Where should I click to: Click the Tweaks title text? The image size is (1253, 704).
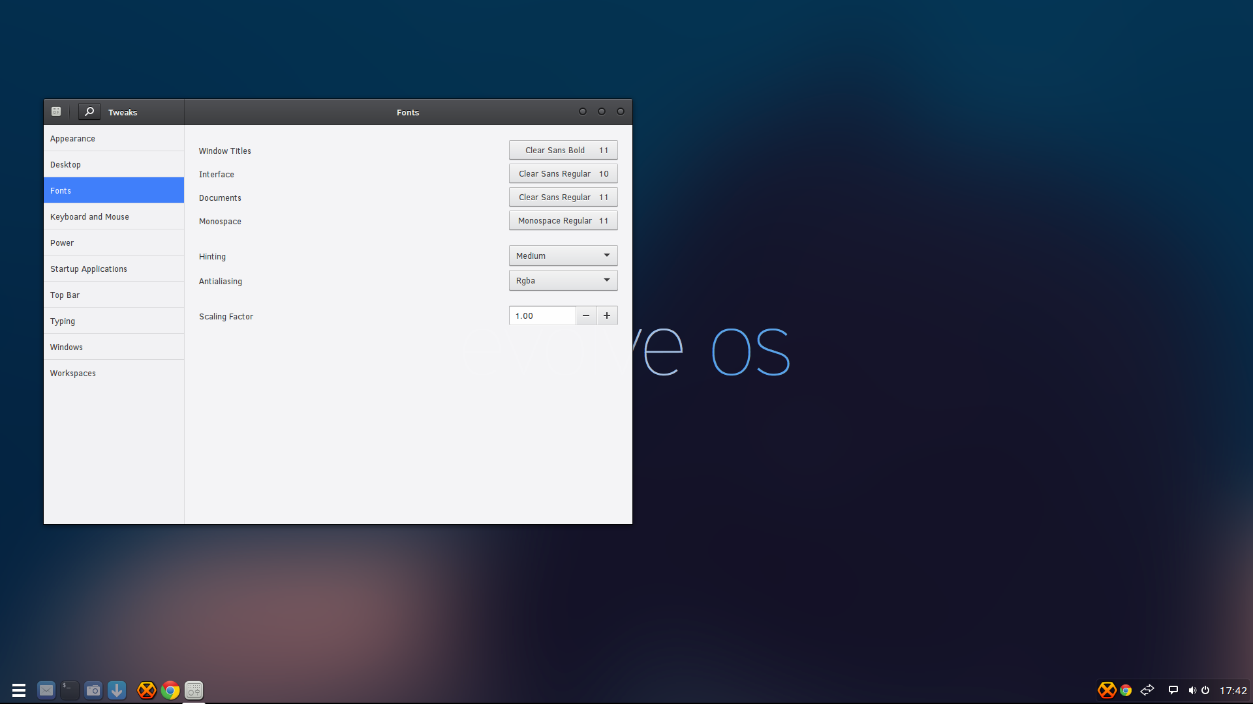pos(123,112)
